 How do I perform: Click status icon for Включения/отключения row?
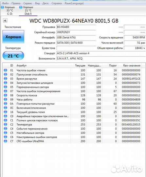point(6,108)
